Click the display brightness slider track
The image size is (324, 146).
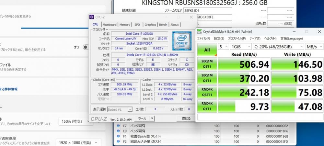coord(55,28)
